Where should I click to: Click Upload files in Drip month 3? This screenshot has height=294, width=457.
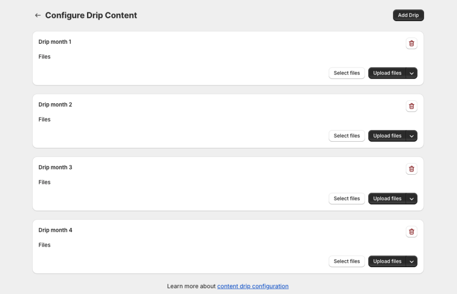387,199
